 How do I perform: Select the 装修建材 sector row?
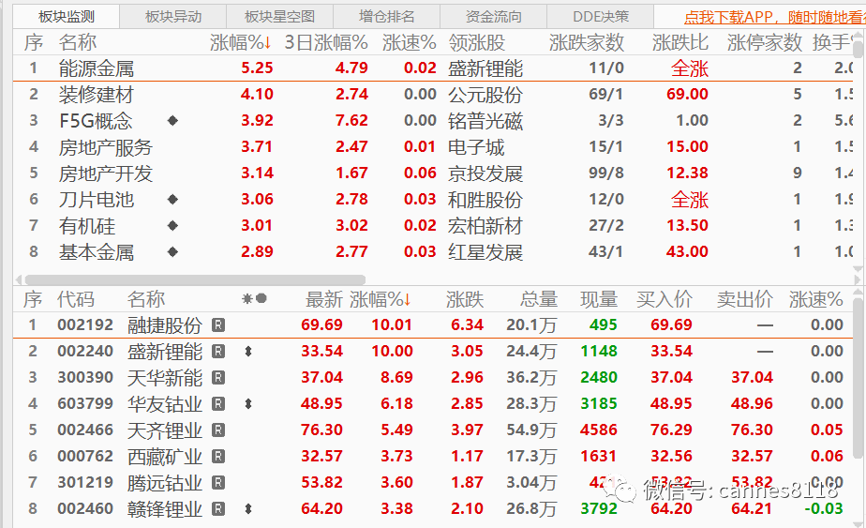[433, 95]
